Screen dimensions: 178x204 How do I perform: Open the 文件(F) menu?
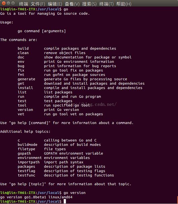pyautogui.click(x=38, y=4)
